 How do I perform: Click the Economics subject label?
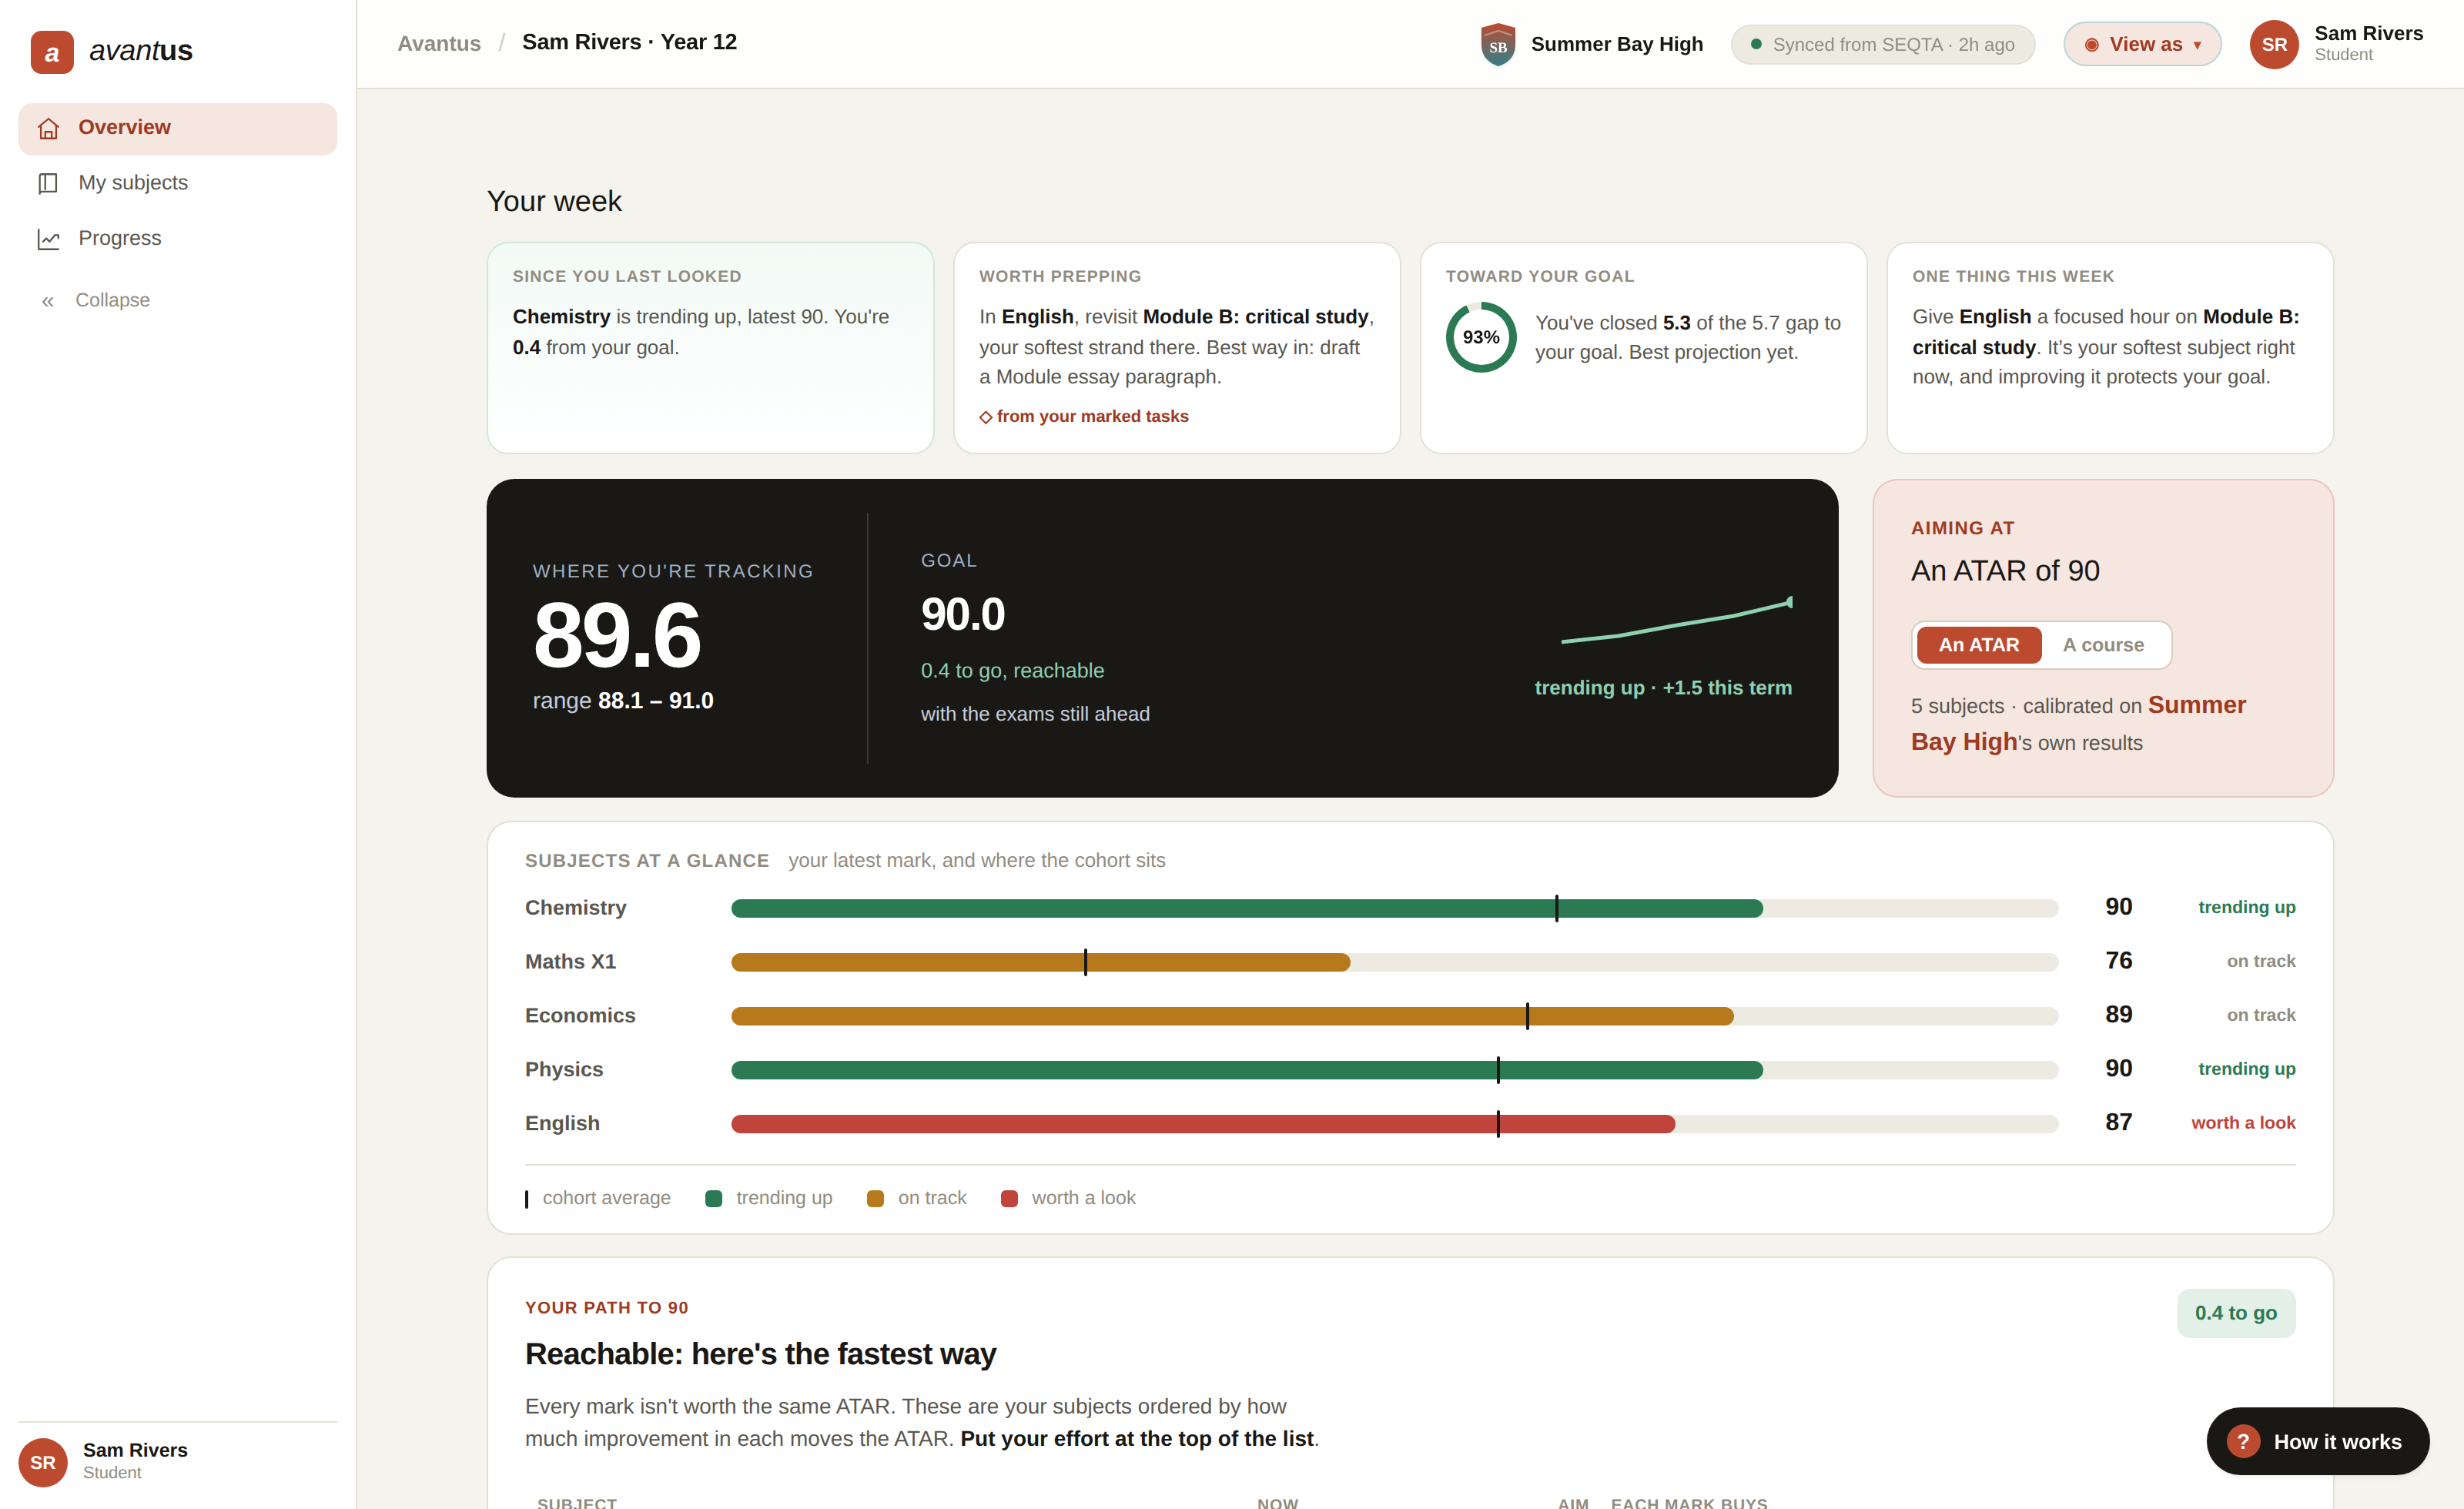pyautogui.click(x=580, y=1015)
